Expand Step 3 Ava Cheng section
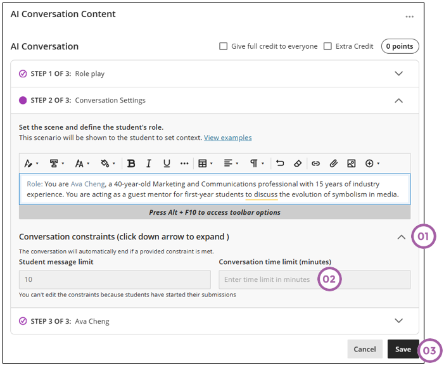 pyautogui.click(x=398, y=320)
